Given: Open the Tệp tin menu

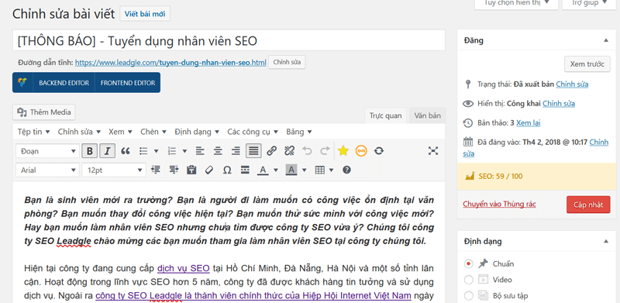Looking at the screenshot, I should click(33, 132).
